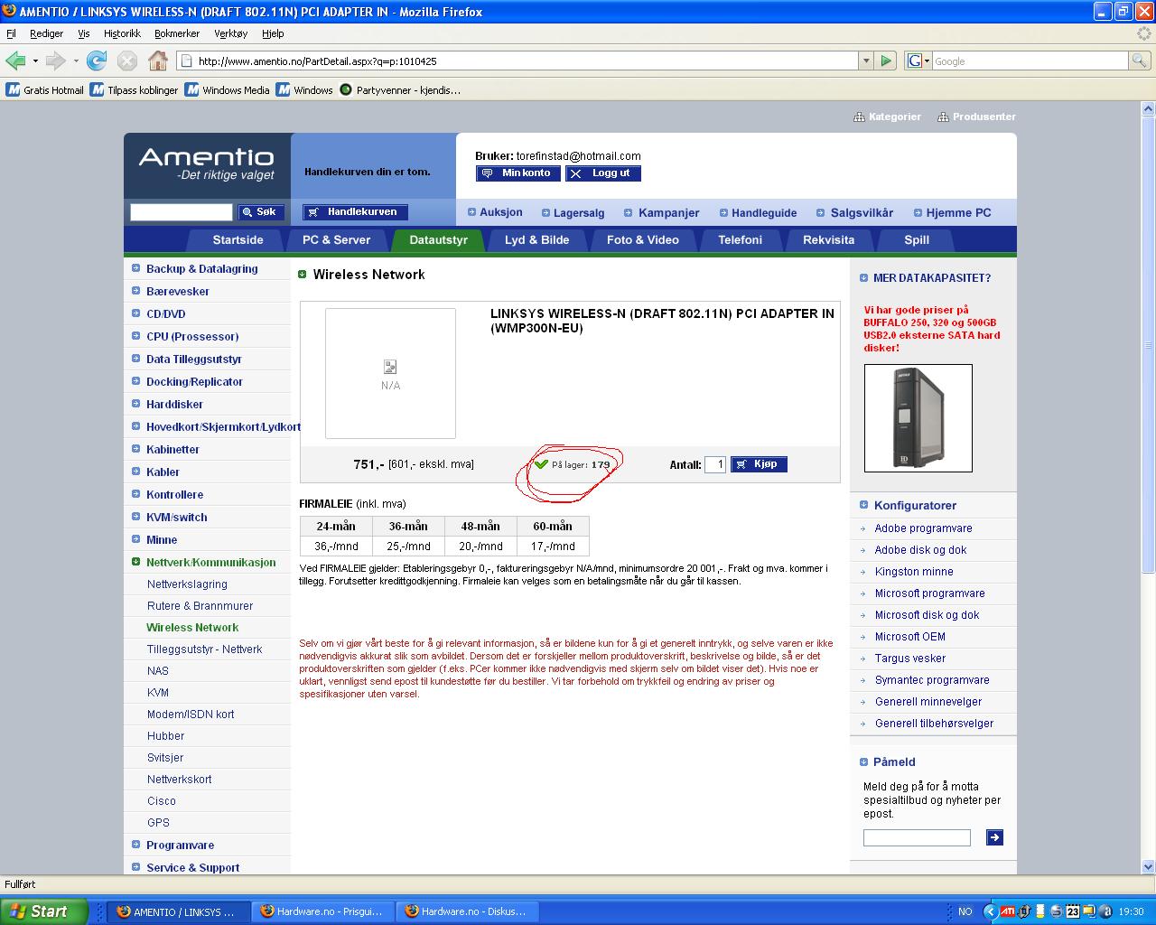Open Kingston minne configurator link
The width and height of the screenshot is (1156, 925).
pyautogui.click(x=913, y=572)
